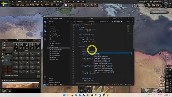172x97 pixels.
Task: Expand the gfx folder in Explorer
Action: coord(51,38)
